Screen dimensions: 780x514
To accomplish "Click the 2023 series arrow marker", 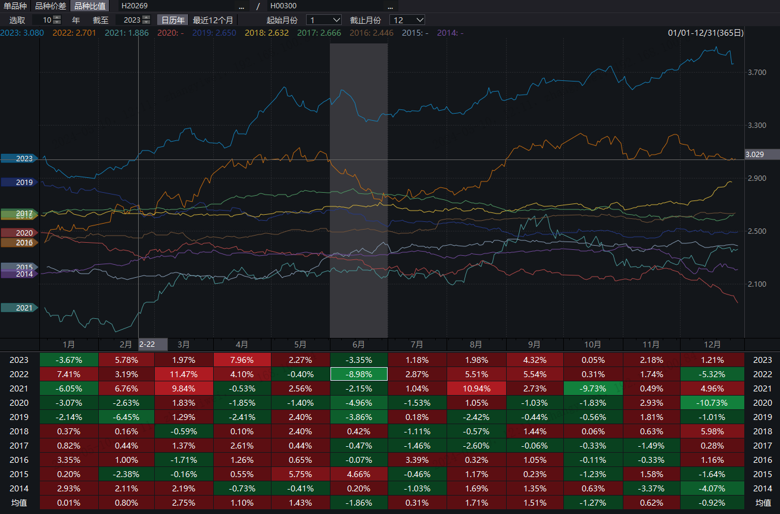I will (x=20, y=159).
